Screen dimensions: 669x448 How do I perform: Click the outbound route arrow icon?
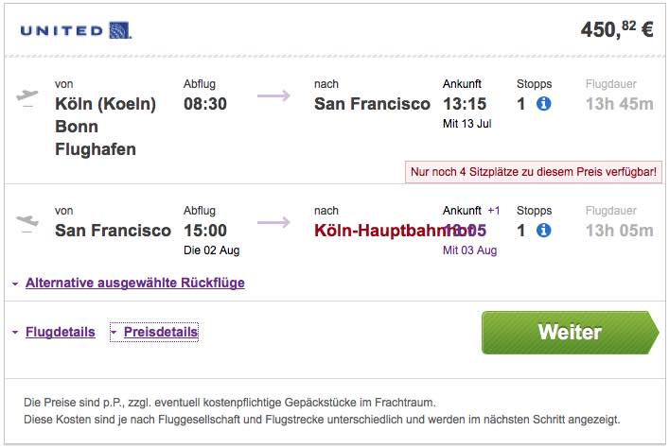pyautogui.click(x=273, y=95)
